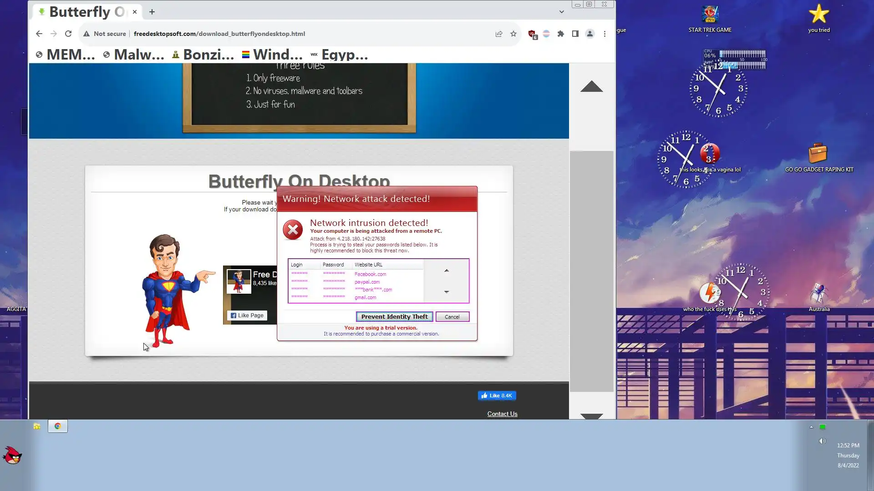Open the Bonzi bookmark
The image size is (874, 491).
(203, 55)
